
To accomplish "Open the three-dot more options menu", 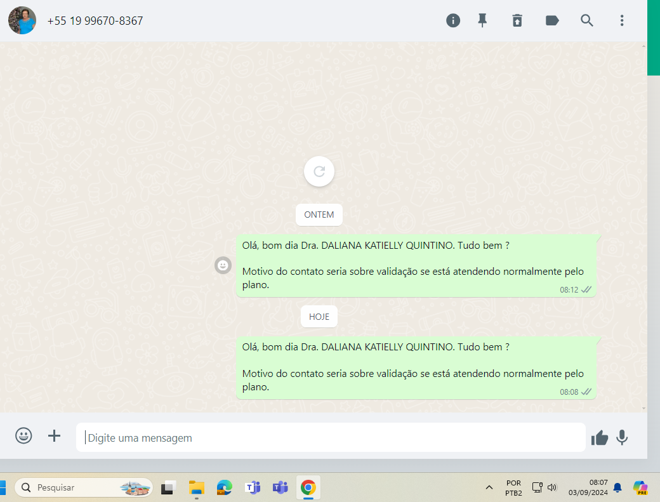I will pyautogui.click(x=622, y=20).
